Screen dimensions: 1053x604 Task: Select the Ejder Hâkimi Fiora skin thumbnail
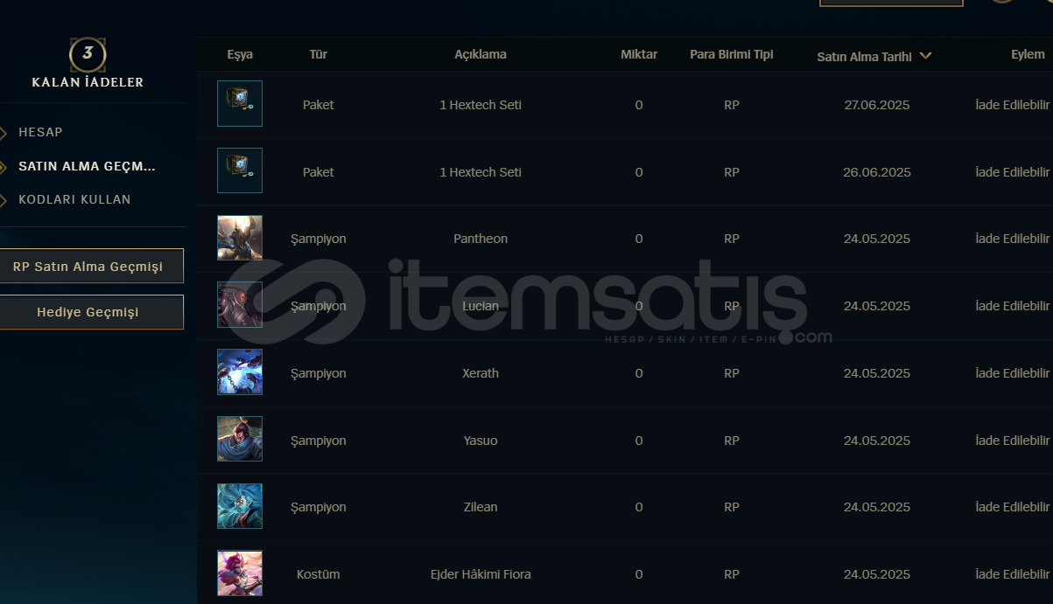point(240,573)
